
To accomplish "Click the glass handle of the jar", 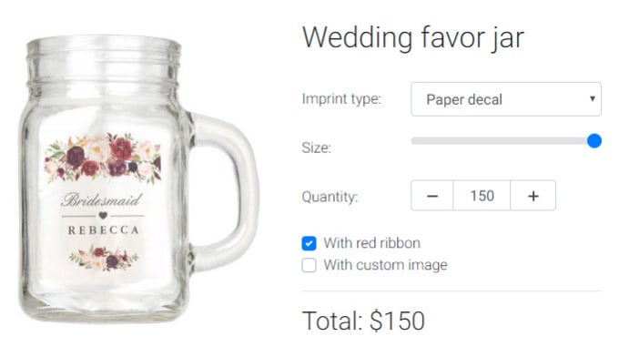I will (225, 191).
